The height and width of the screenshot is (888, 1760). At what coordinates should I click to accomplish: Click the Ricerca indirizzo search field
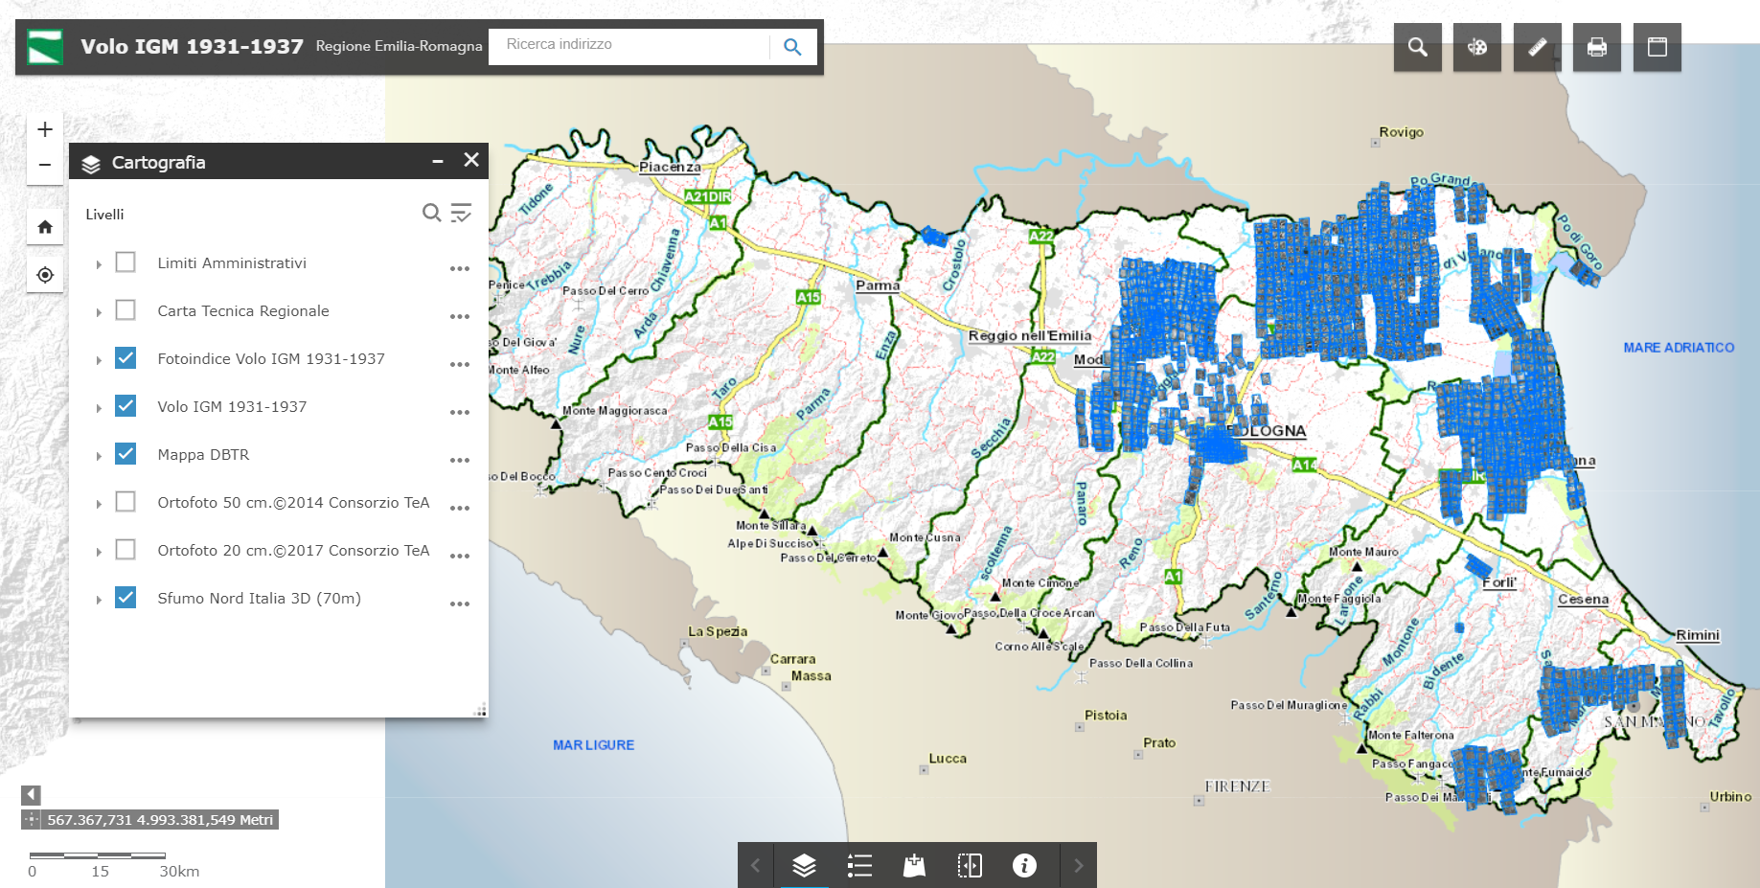pos(630,45)
